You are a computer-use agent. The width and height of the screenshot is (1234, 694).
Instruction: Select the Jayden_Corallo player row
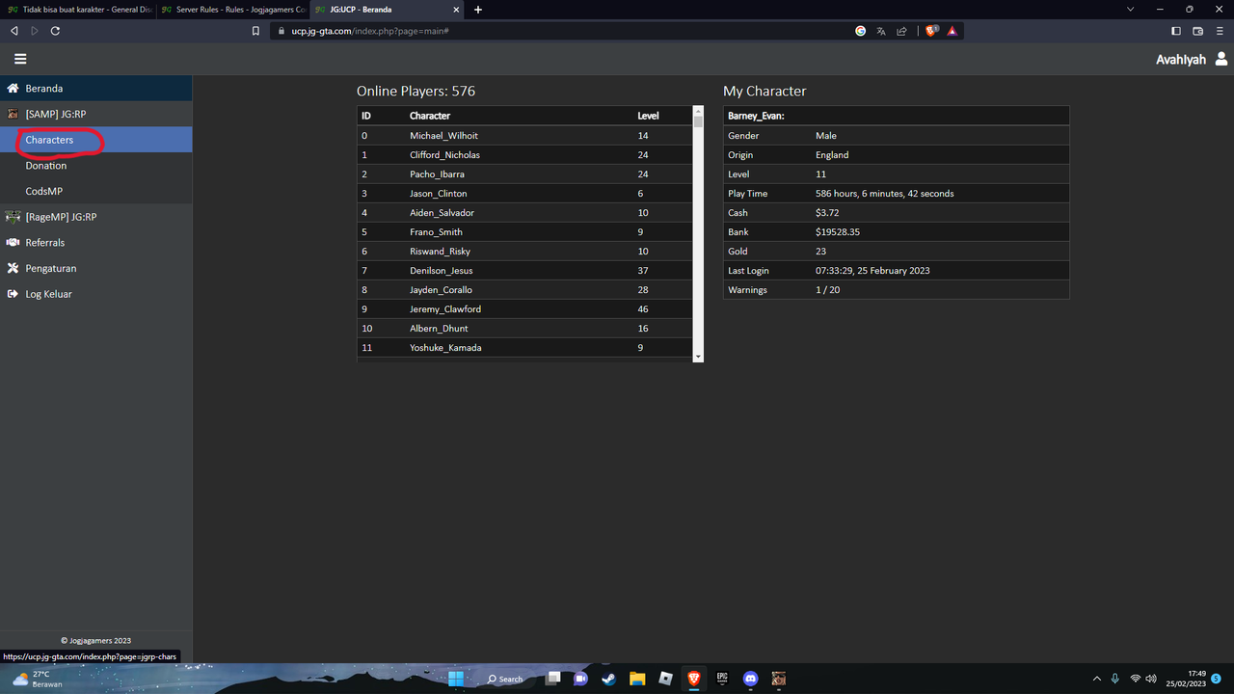pos(524,290)
